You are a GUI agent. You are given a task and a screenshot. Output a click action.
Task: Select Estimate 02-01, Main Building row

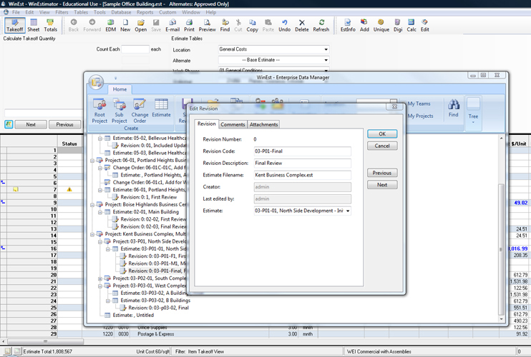[142, 212]
